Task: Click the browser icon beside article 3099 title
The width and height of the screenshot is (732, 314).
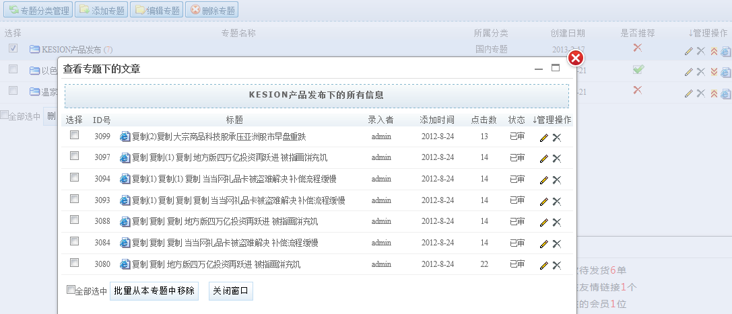Action: tap(125, 136)
